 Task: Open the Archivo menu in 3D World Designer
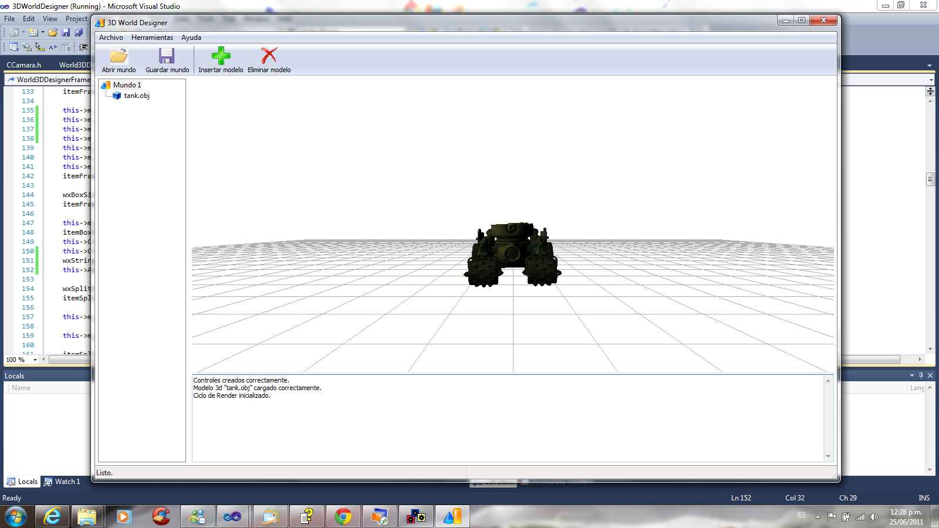(111, 38)
